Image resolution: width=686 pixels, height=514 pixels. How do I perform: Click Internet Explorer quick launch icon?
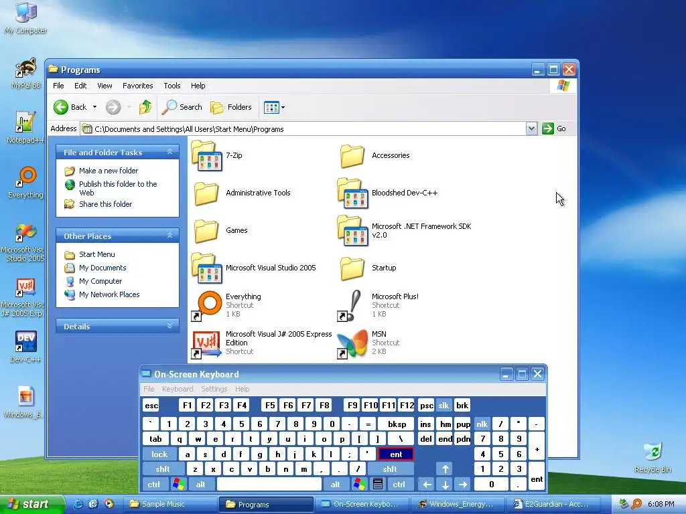[78, 504]
